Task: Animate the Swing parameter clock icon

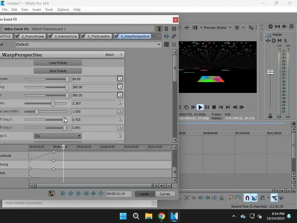Action: coord(120,87)
